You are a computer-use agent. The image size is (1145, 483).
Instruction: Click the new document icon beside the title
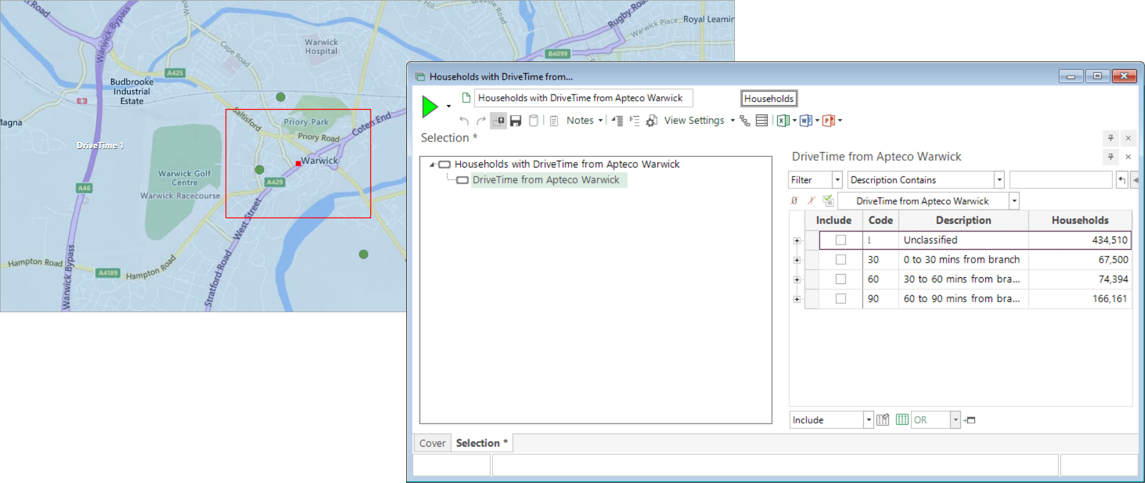click(466, 98)
